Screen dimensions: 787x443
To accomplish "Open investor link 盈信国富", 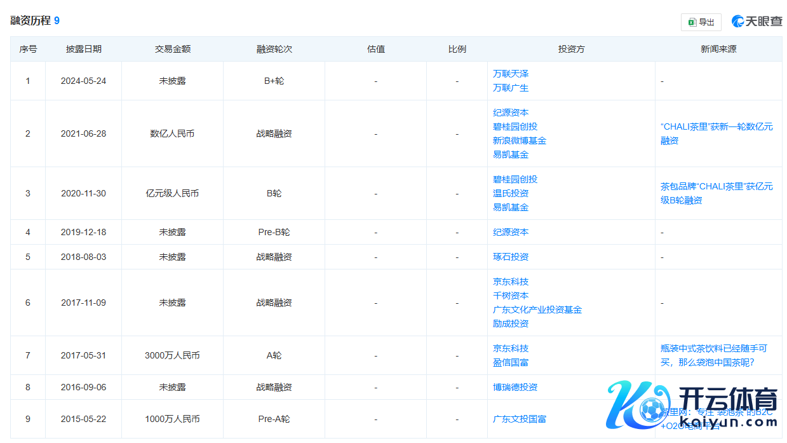I will point(511,362).
